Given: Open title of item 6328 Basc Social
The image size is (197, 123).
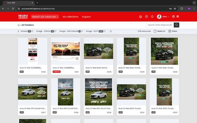Looking at the screenshot, I should [x=163, y=68].
